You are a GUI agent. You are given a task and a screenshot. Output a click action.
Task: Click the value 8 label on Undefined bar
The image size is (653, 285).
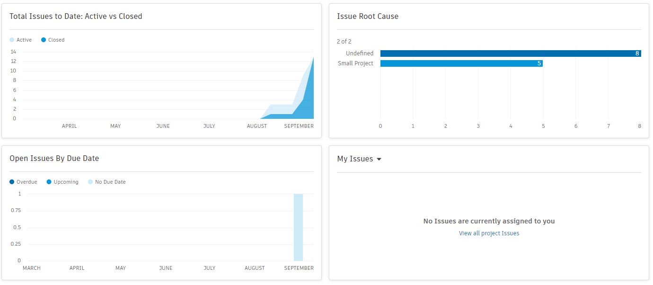click(638, 53)
